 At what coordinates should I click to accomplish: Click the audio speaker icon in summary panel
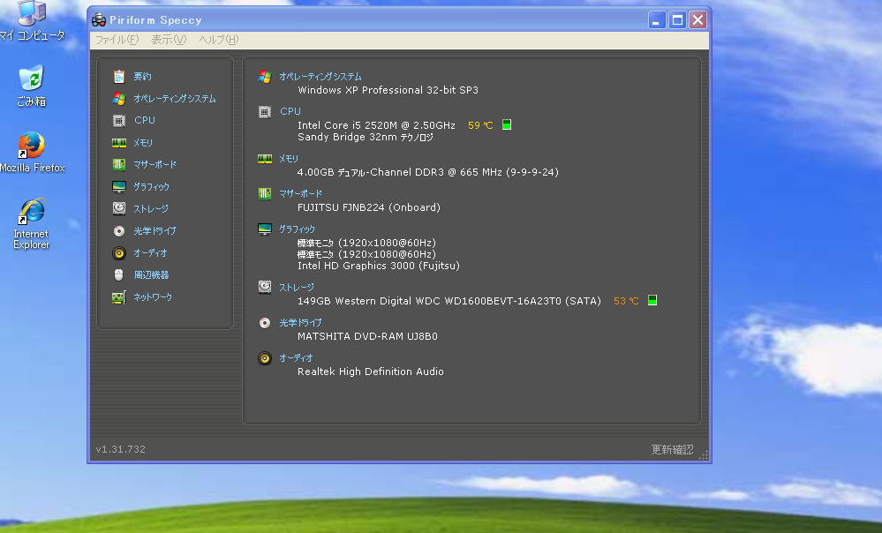tap(264, 358)
